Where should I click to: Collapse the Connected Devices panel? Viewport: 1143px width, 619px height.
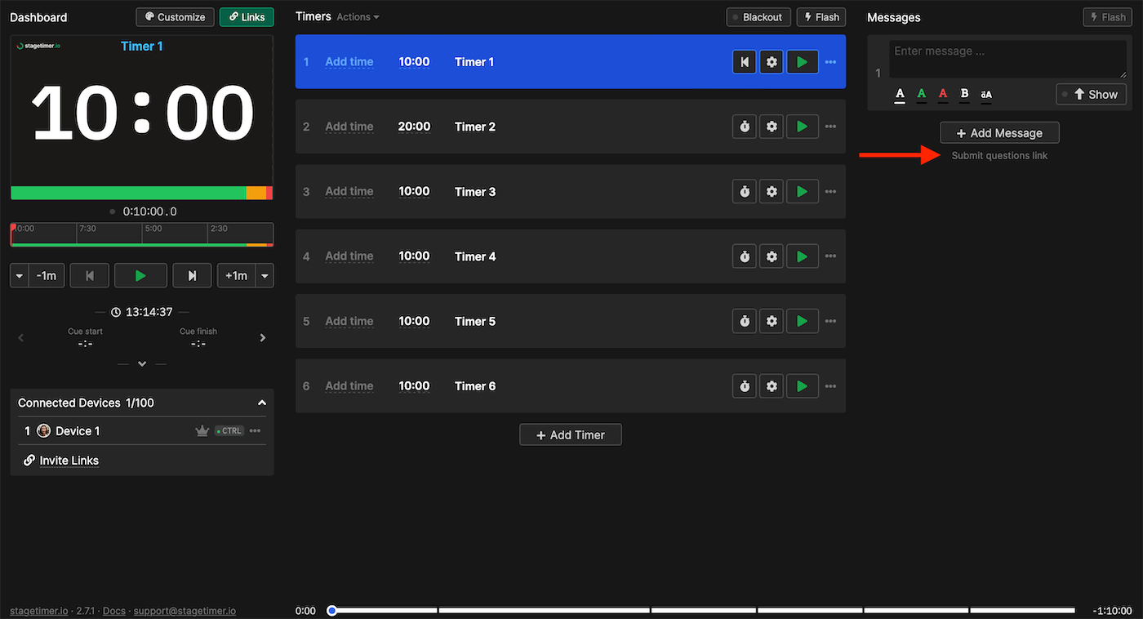(262, 403)
